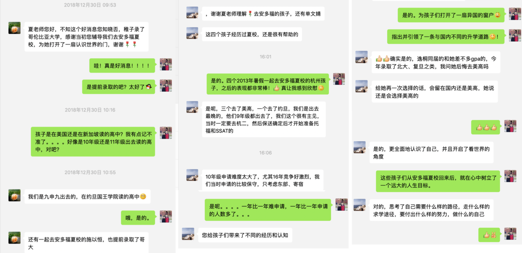
Task: Tap avatar beside 您给孩子们带来了不同的经历和认知
Action: tap(188, 234)
